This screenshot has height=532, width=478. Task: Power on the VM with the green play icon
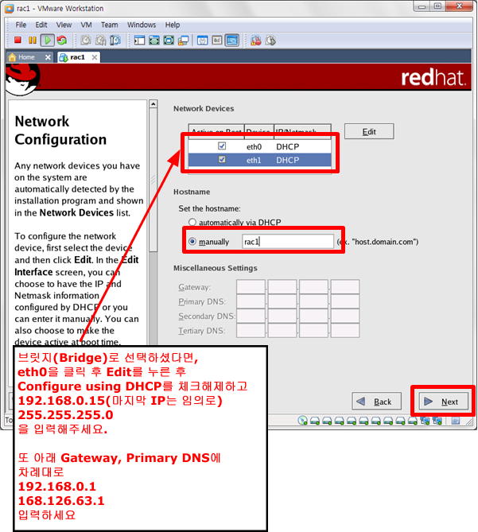pos(48,41)
